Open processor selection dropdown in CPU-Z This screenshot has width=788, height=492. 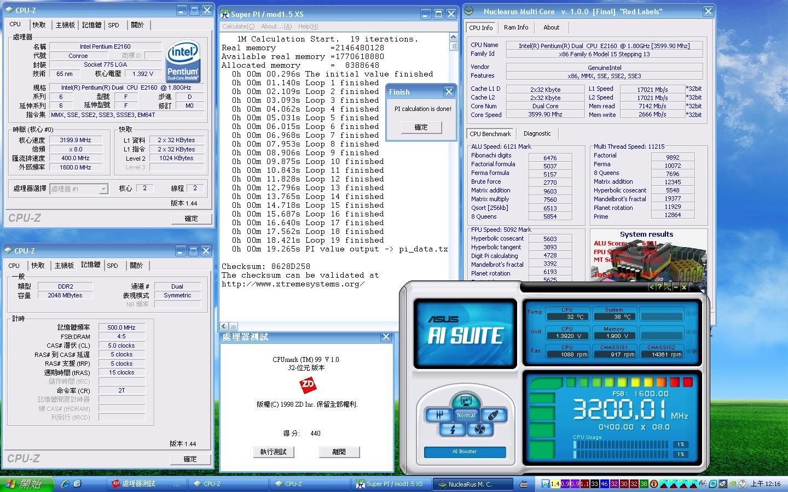pyautogui.click(x=103, y=189)
